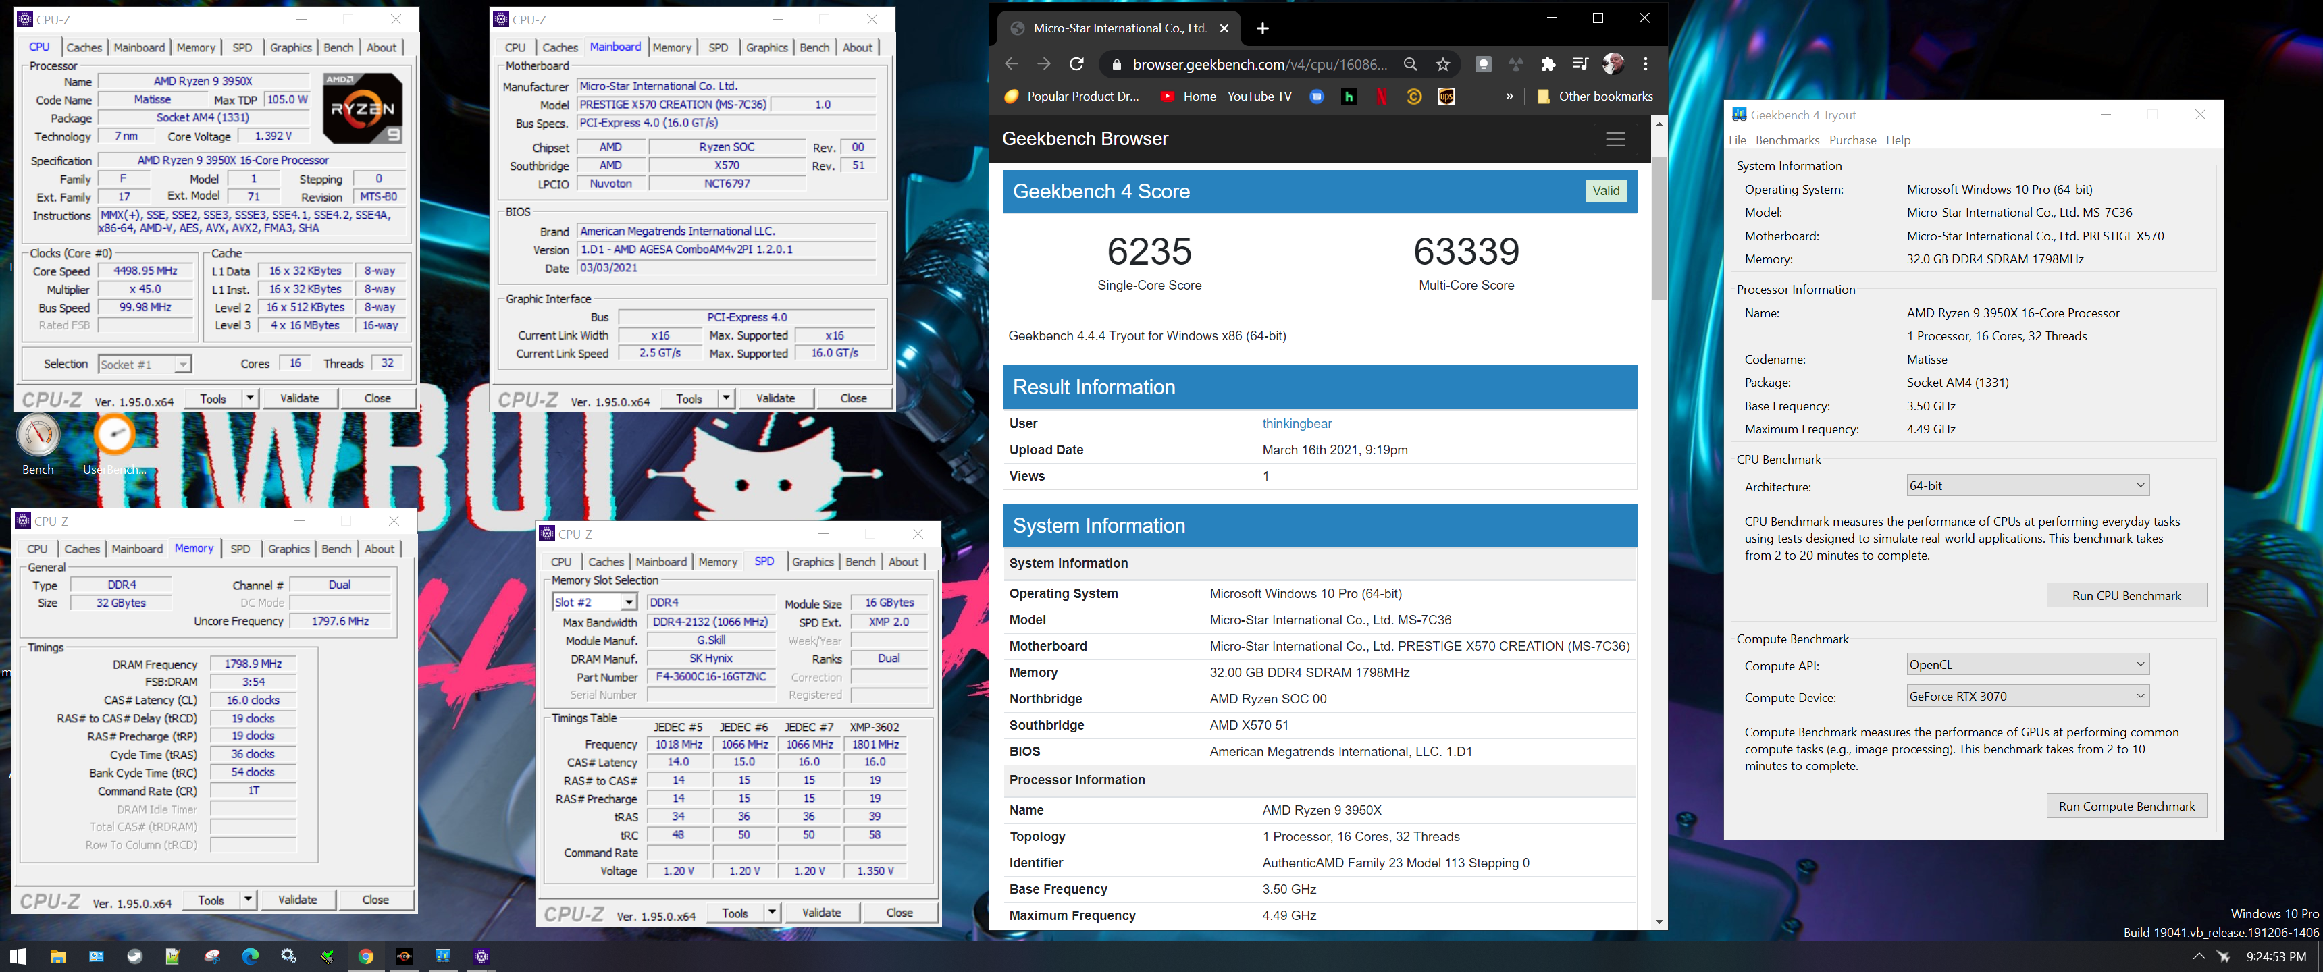Open Compute Device GeForce RTX 3070 dropdown
2323x972 pixels.
coord(2027,696)
